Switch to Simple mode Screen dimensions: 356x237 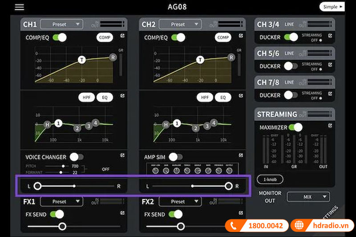point(332,7)
